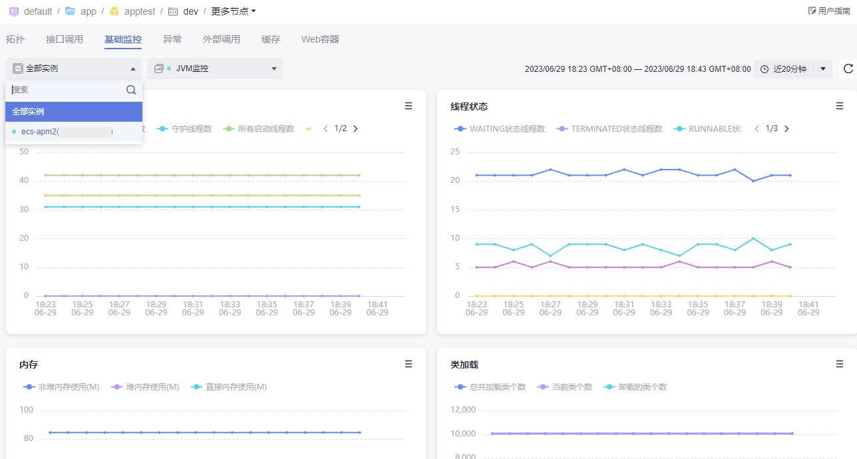Open menu icon of the thread count chart

[409, 106]
